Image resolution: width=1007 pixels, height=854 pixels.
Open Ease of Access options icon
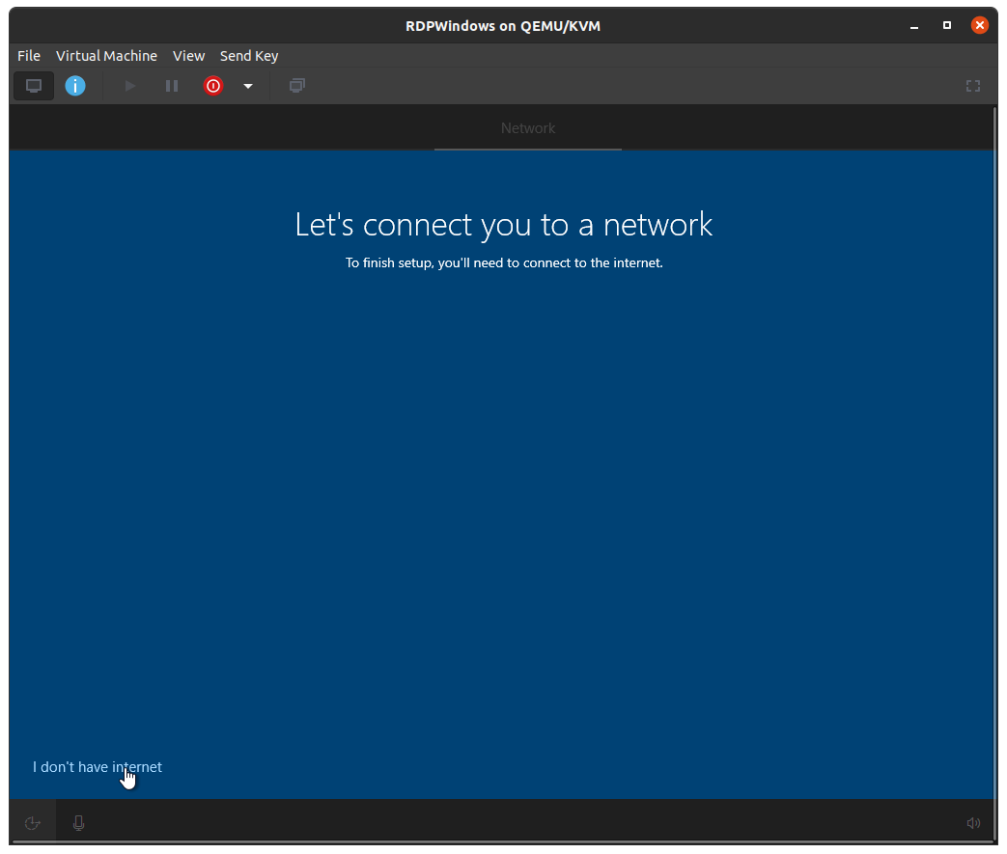pyautogui.click(x=32, y=823)
